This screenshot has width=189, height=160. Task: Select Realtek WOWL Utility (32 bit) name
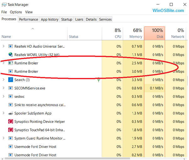(x=37, y=55)
